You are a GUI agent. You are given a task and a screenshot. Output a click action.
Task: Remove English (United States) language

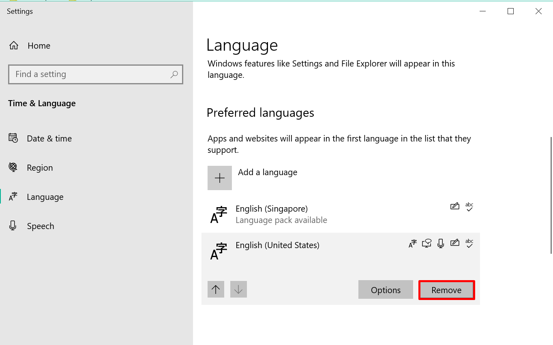point(446,290)
